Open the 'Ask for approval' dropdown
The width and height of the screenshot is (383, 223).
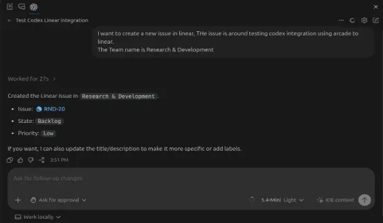pos(58,200)
